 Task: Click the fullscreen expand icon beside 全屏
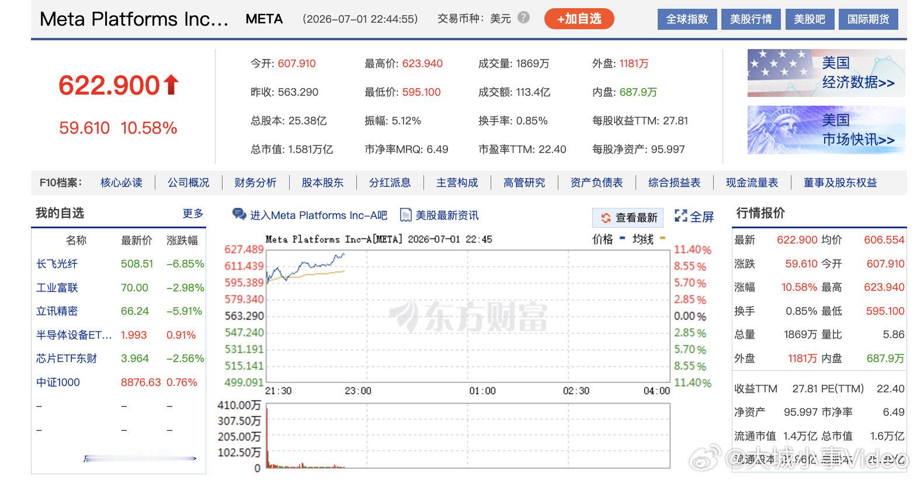coord(680,216)
